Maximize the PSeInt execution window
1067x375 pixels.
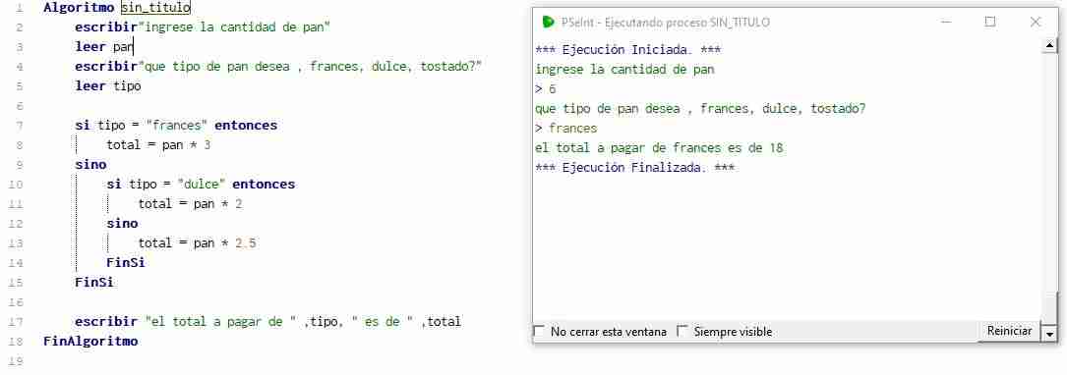[990, 22]
